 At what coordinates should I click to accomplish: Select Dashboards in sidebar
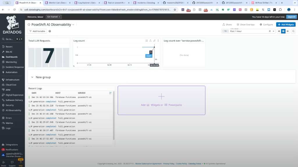click(x=11, y=57)
